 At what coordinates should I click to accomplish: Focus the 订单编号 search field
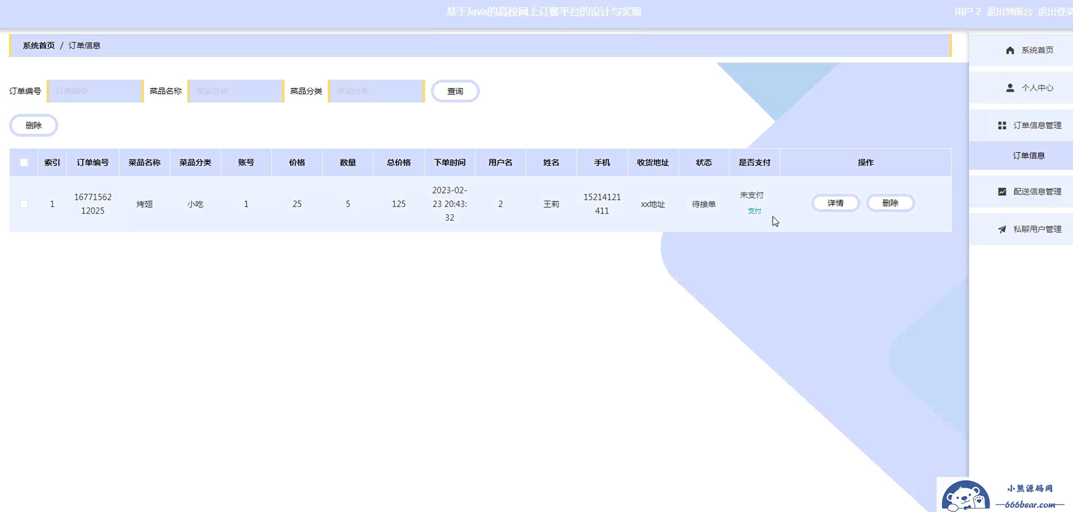(95, 91)
